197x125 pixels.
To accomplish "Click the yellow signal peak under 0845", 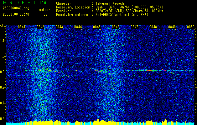I will click(x=98, y=120).
